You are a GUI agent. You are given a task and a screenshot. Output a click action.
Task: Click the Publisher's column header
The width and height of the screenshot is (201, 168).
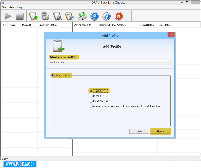click(x=104, y=25)
